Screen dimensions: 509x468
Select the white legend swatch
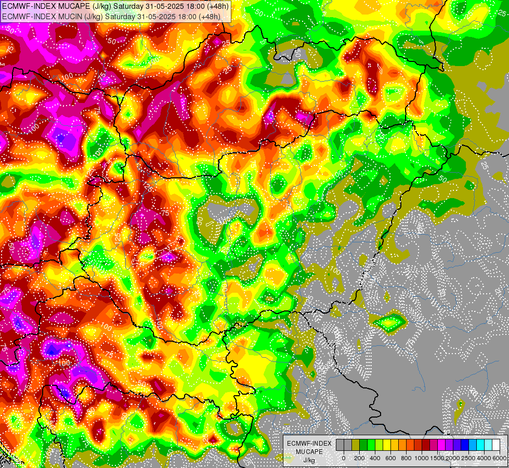click(497, 445)
